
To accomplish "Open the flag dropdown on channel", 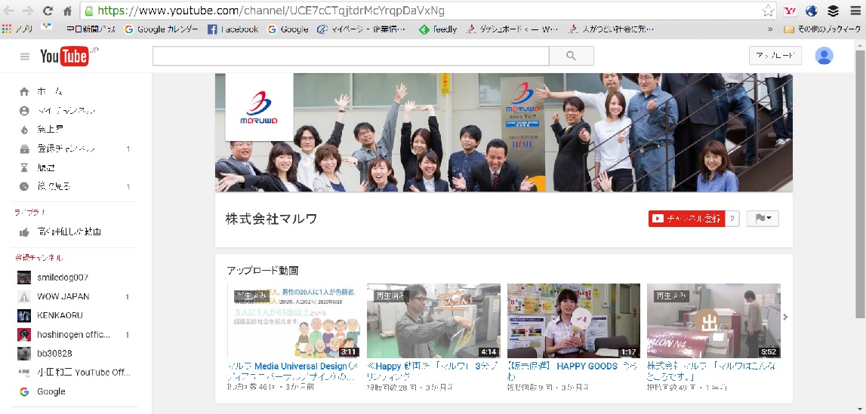I will 763,219.
